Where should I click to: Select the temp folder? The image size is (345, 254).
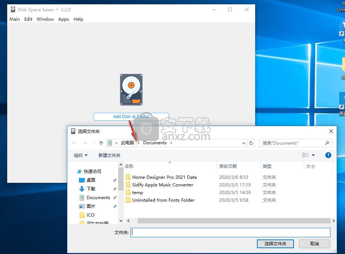tap(137, 193)
